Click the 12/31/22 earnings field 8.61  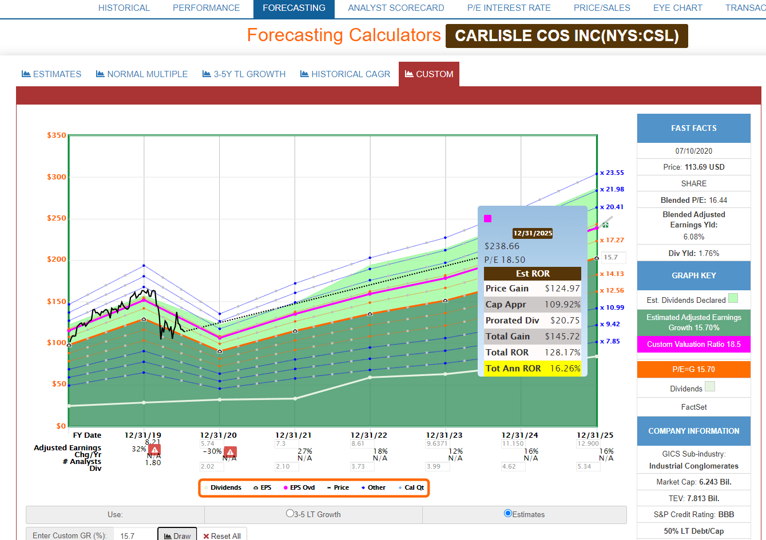(x=362, y=443)
